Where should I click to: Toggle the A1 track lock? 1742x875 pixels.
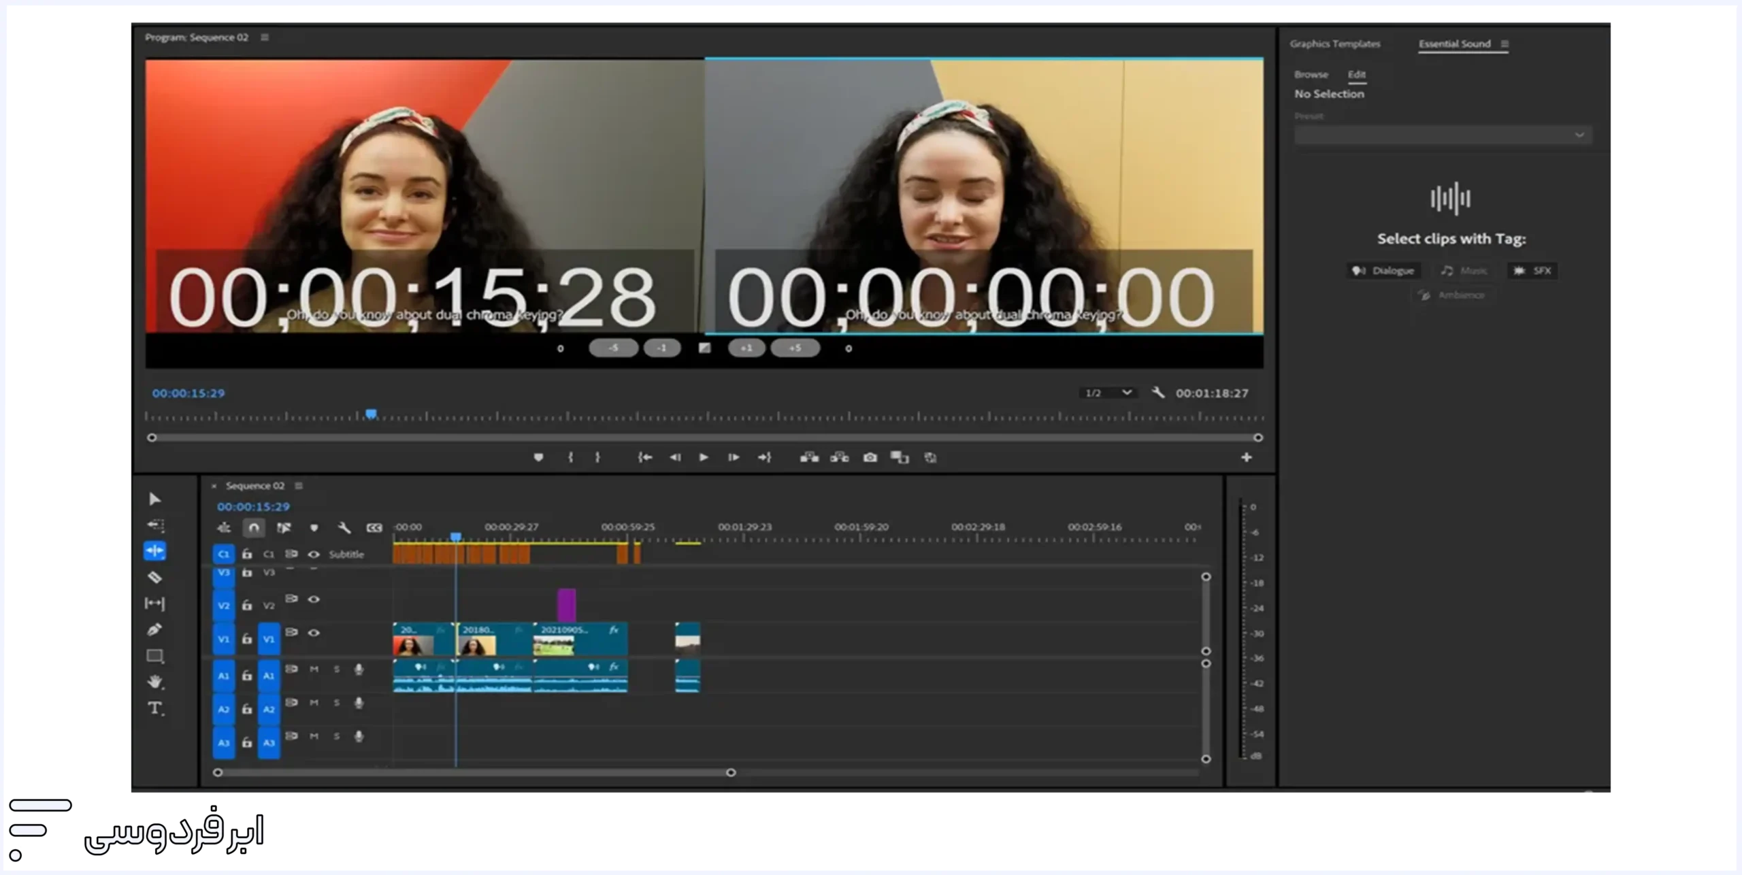click(247, 676)
